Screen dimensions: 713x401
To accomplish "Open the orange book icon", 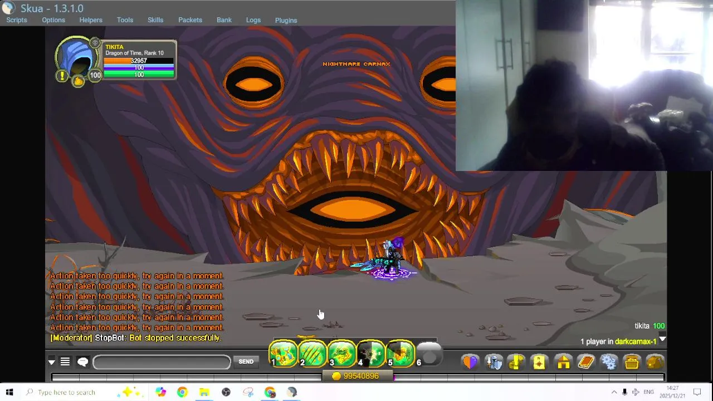I will pos(586,362).
